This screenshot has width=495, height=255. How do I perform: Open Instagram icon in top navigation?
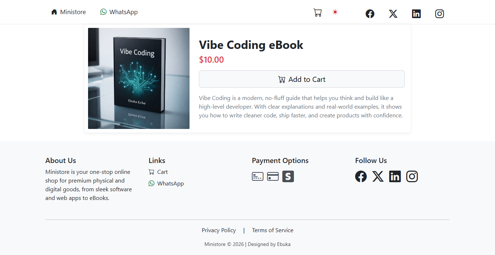[439, 14]
